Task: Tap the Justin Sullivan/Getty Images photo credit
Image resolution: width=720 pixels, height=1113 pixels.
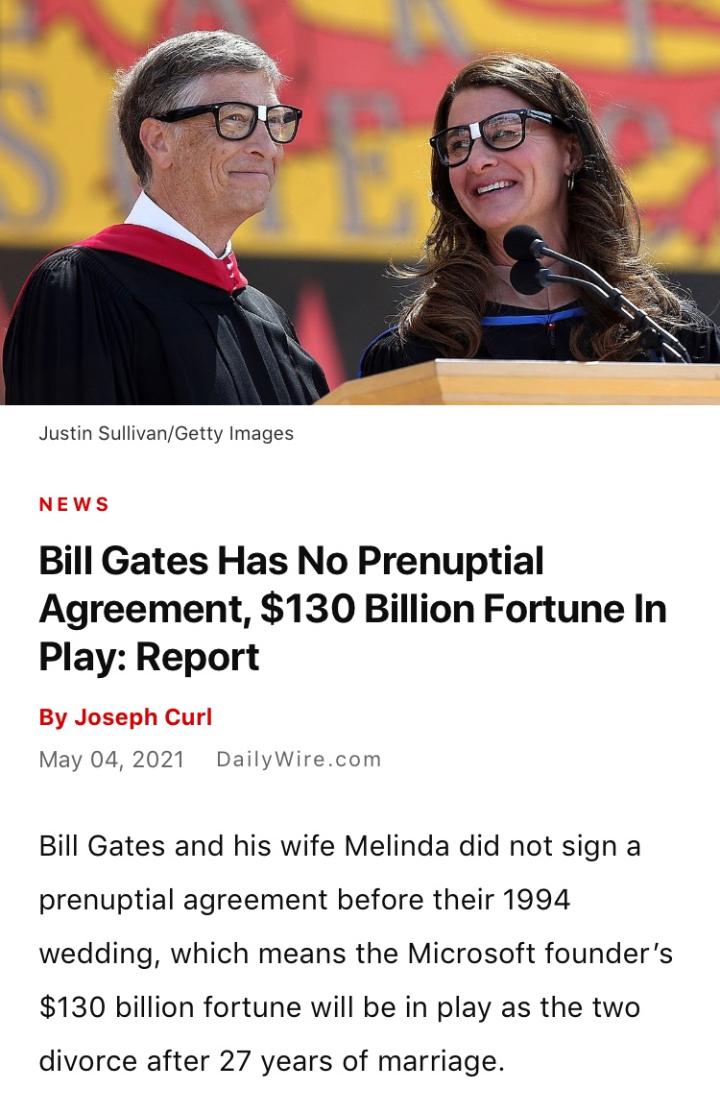Action: click(166, 433)
